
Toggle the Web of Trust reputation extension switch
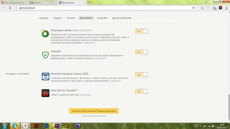point(141,31)
